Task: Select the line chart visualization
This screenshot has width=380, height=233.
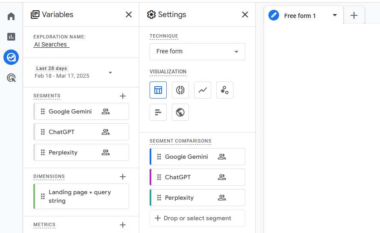Action: (203, 90)
